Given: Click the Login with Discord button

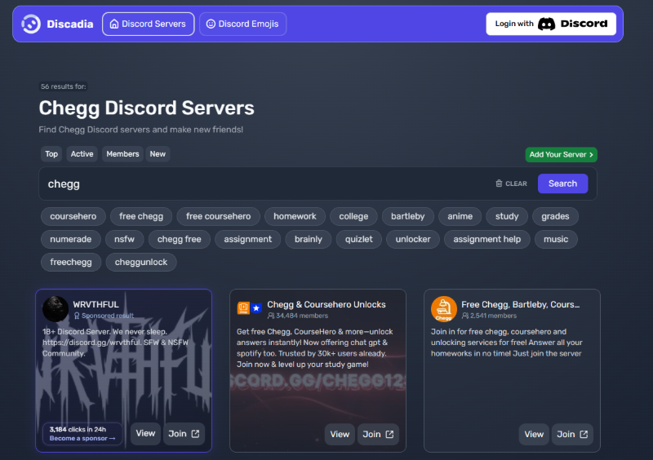Looking at the screenshot, I should [551, 24].
